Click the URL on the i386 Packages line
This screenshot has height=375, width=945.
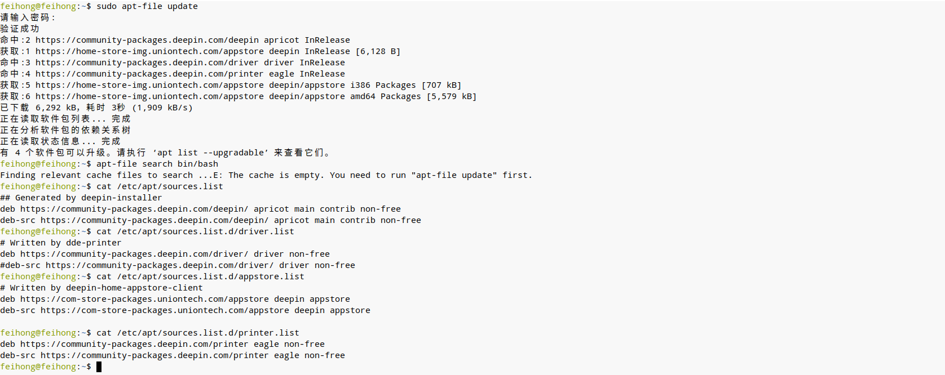point(149,85)
